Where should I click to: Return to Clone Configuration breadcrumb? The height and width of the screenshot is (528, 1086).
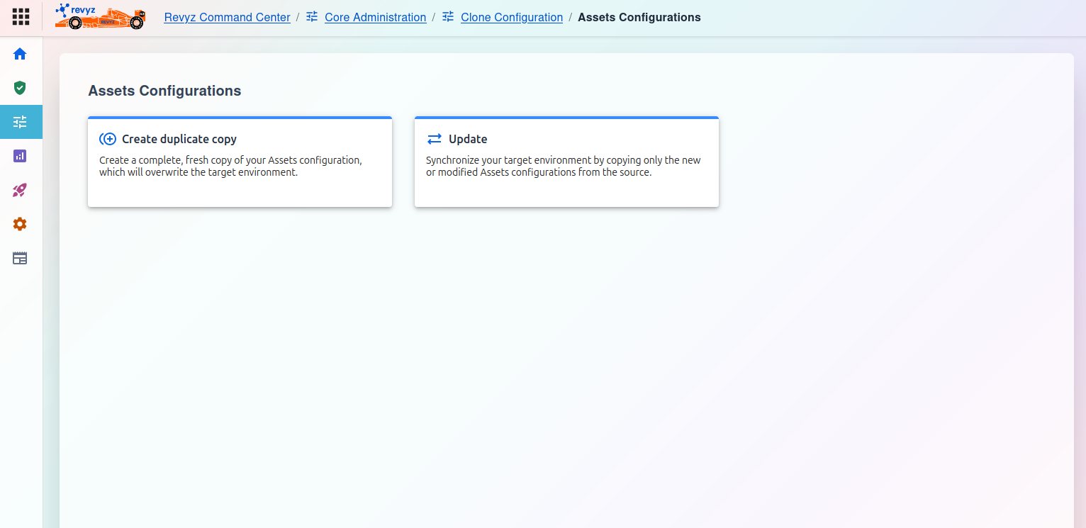511,18
